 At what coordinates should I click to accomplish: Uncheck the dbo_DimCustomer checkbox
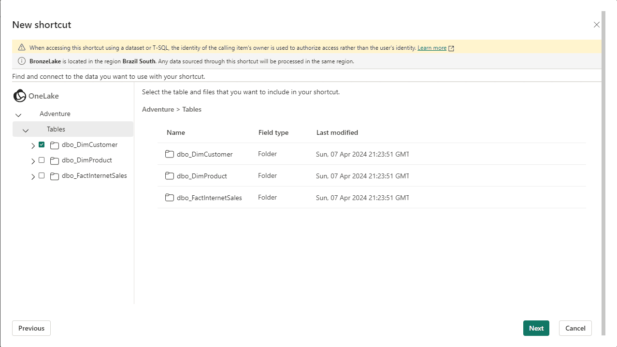[x=42, y=145]
